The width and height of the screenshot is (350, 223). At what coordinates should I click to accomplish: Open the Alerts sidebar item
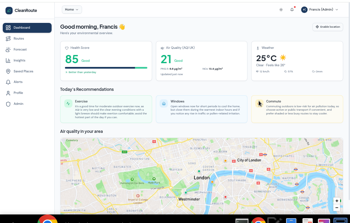tap(27, 82)
